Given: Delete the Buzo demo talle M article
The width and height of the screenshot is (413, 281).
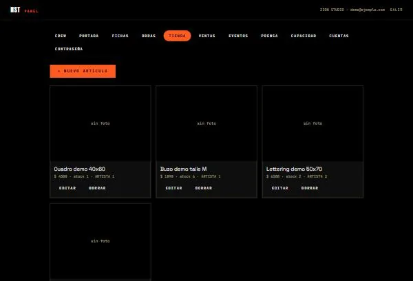Looking at the screenshot, I should coord(203,188).
